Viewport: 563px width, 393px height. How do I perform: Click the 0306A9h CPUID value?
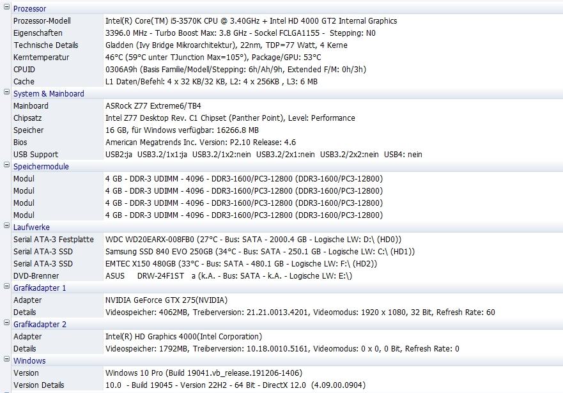pos(236,69)
